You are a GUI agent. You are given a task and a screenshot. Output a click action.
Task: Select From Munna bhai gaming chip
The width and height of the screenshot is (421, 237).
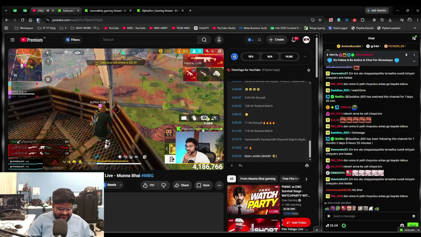pyautogui.click(x=258, y=179)
